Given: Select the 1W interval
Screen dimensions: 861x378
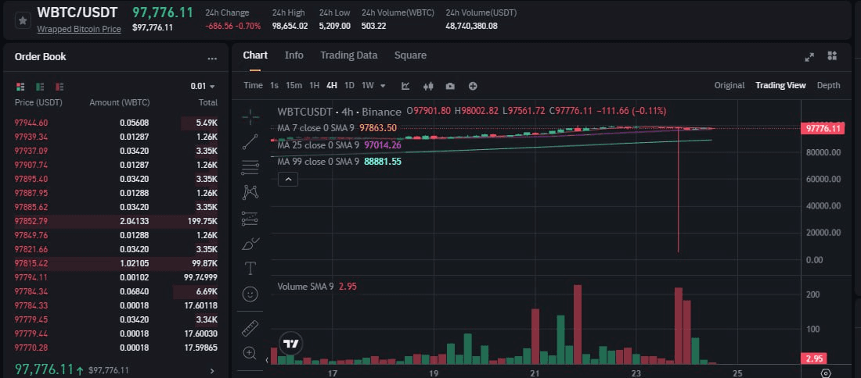Looking at the screenshot, I should [367, 85].
